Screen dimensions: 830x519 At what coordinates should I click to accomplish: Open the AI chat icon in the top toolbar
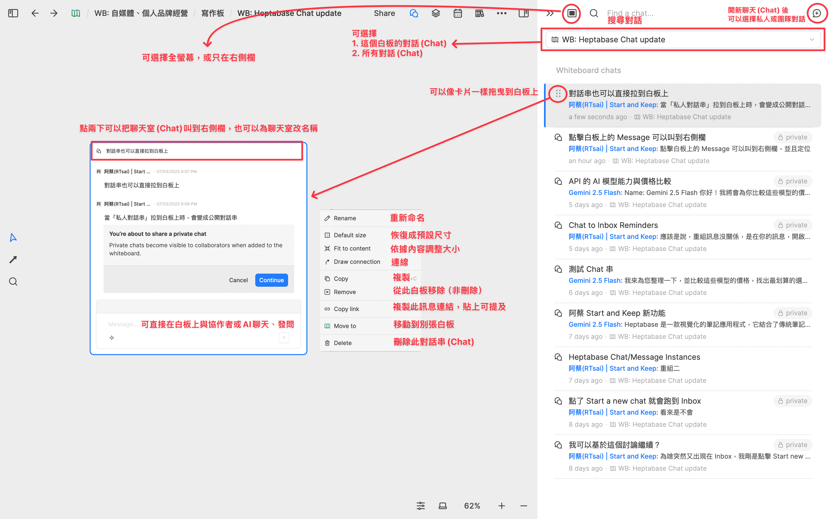click(x=414, y=13)
